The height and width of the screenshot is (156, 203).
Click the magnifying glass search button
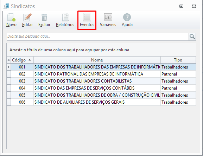click(192, 37)
